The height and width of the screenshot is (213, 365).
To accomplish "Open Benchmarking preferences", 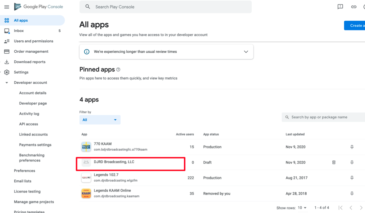I will 32,158.
